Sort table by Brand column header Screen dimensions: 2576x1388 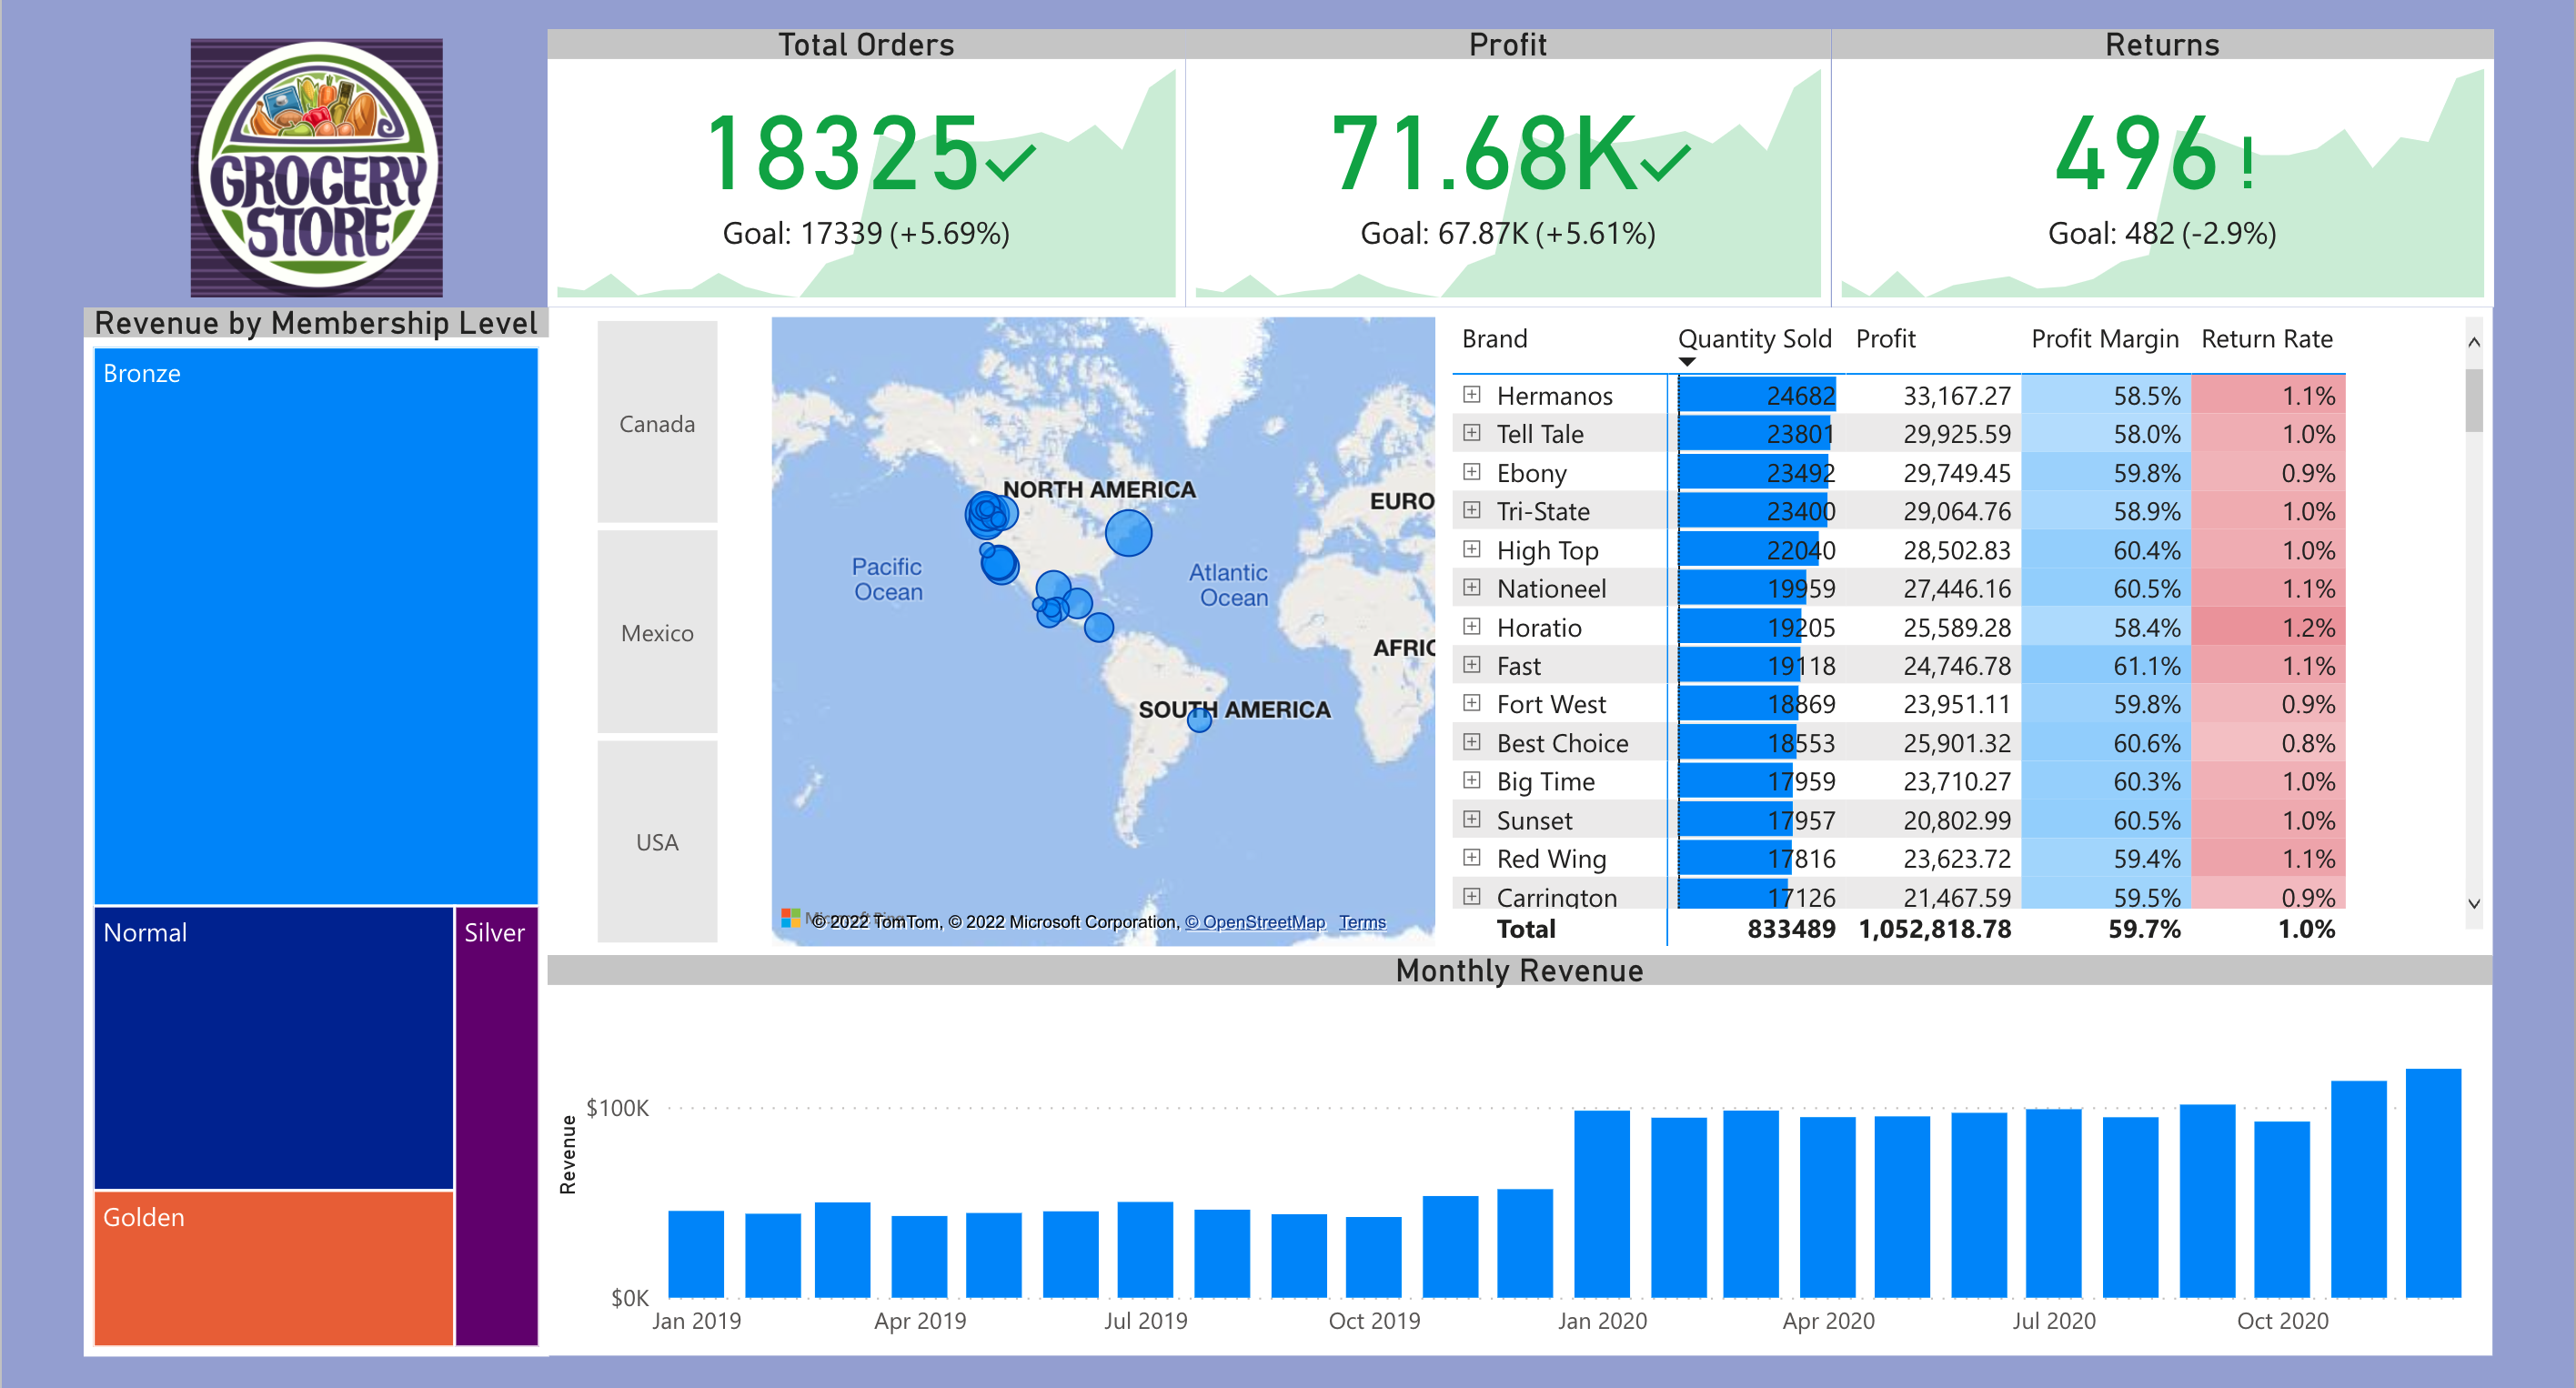pos(1494,339)
